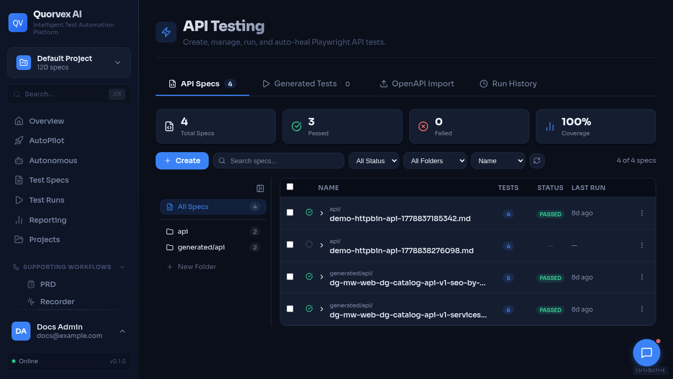Viewport: 673px width, 379px height.
Task: Expand the Docs Admin user menu chevron
Action: coord(123,331)
